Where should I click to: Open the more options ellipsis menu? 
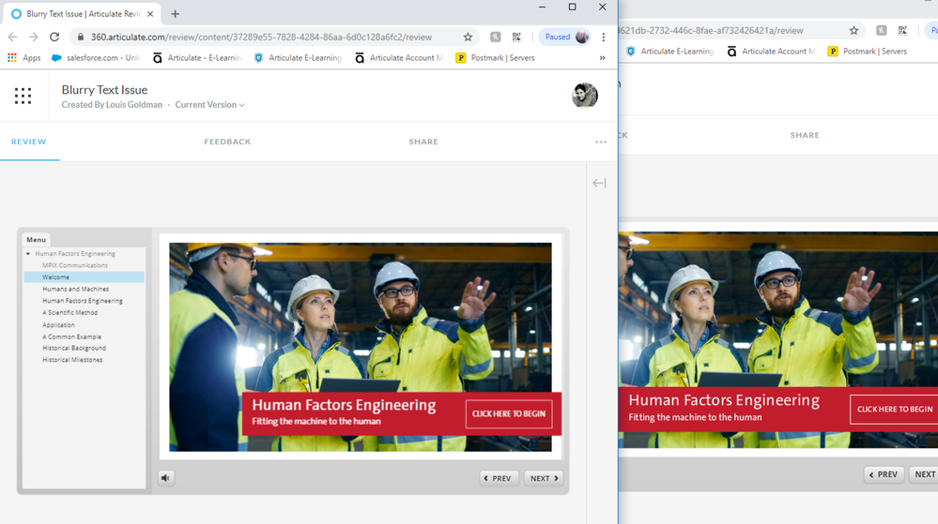pos(601,142)
